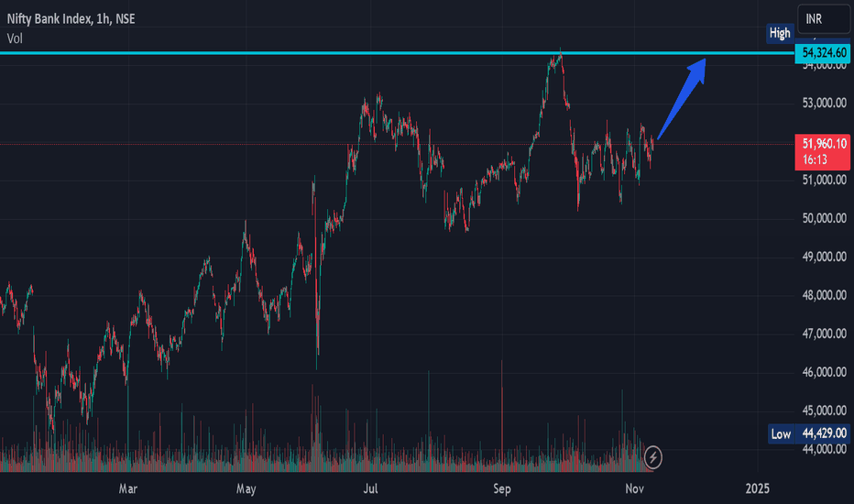Image resolution: width=854 pixels, height=504 pixels.
Task: Click the Vol indicator label
Action: (15, 38)
